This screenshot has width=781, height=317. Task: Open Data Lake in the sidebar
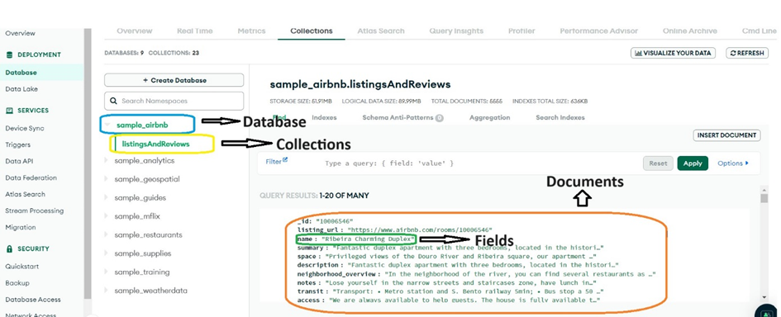pos(21,89)
